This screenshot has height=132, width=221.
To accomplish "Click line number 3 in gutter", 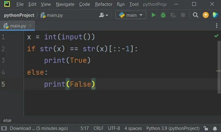I will [3, 60].
